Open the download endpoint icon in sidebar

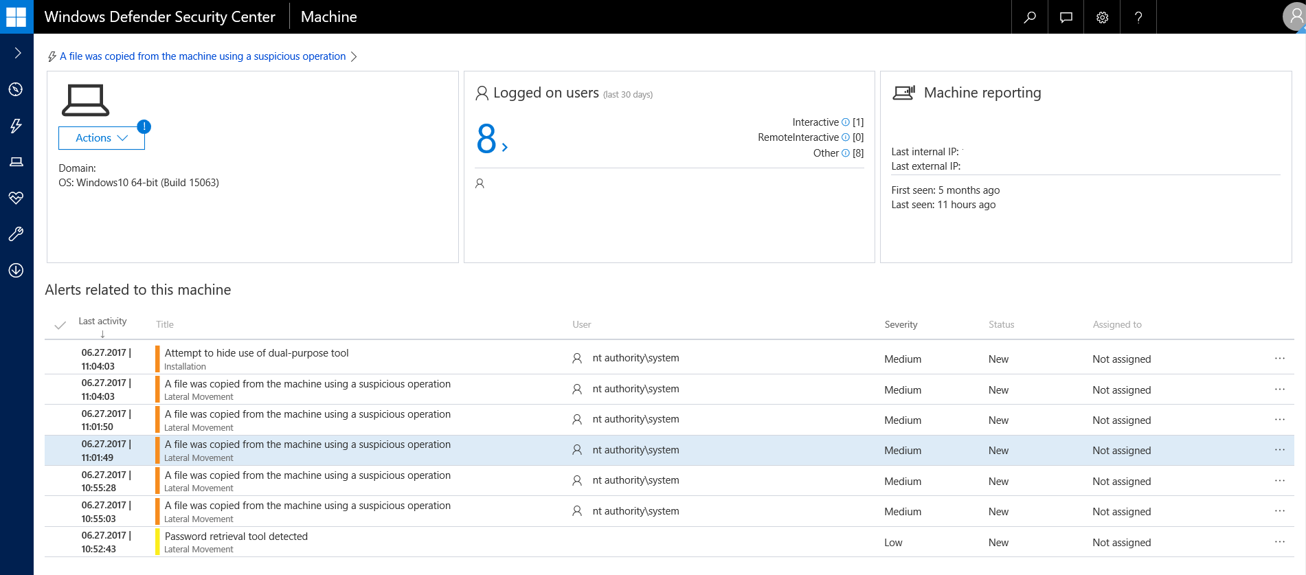16,271
